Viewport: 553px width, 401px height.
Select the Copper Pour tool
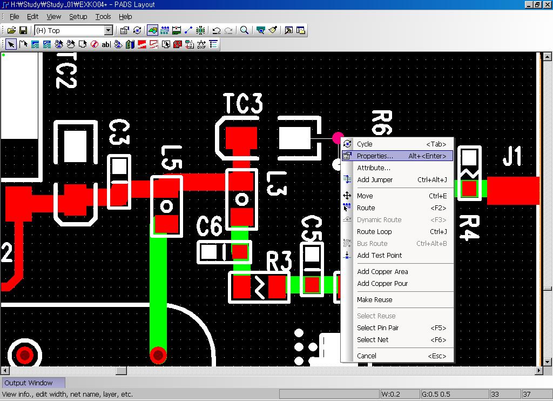59,44
